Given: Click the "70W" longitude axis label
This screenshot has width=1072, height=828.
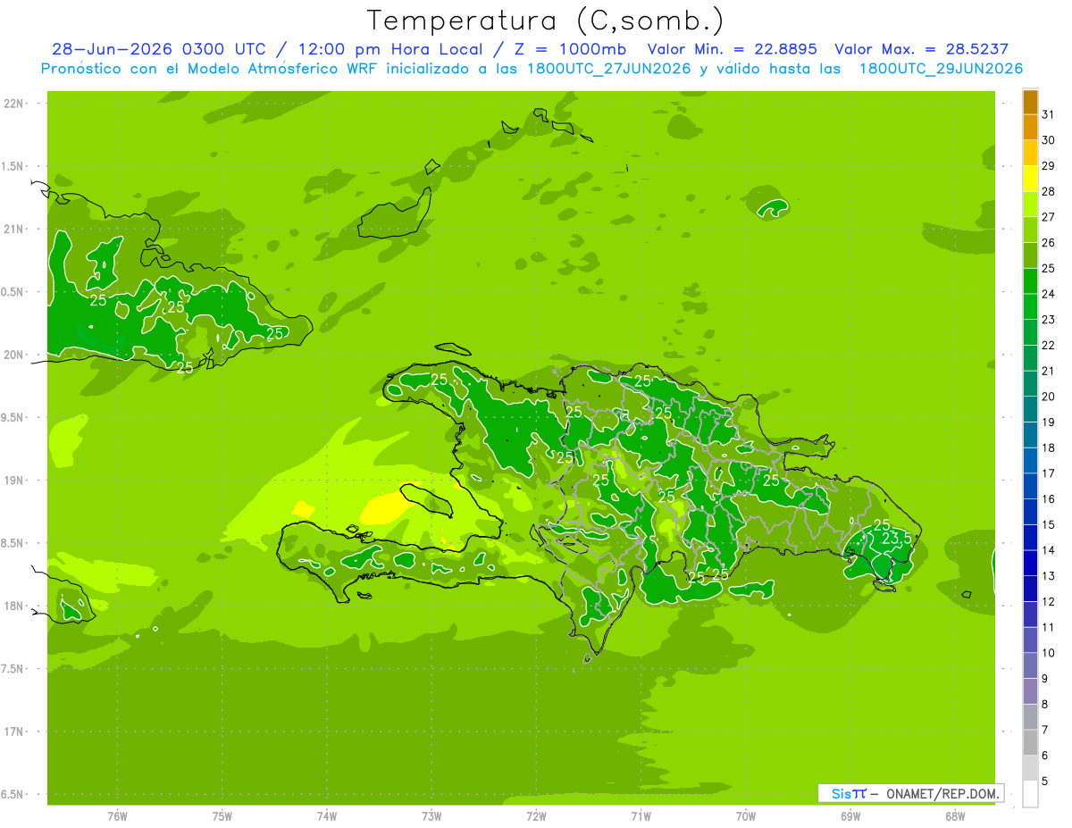Looking at the screenshot, I should (745, 816).
